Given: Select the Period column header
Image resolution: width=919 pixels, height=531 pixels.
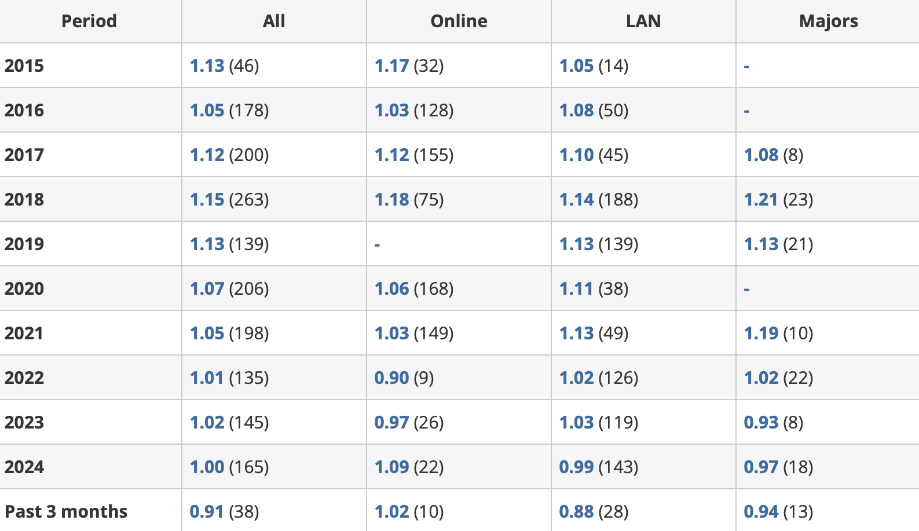Looking at the screenshot, I should [89, 21].
